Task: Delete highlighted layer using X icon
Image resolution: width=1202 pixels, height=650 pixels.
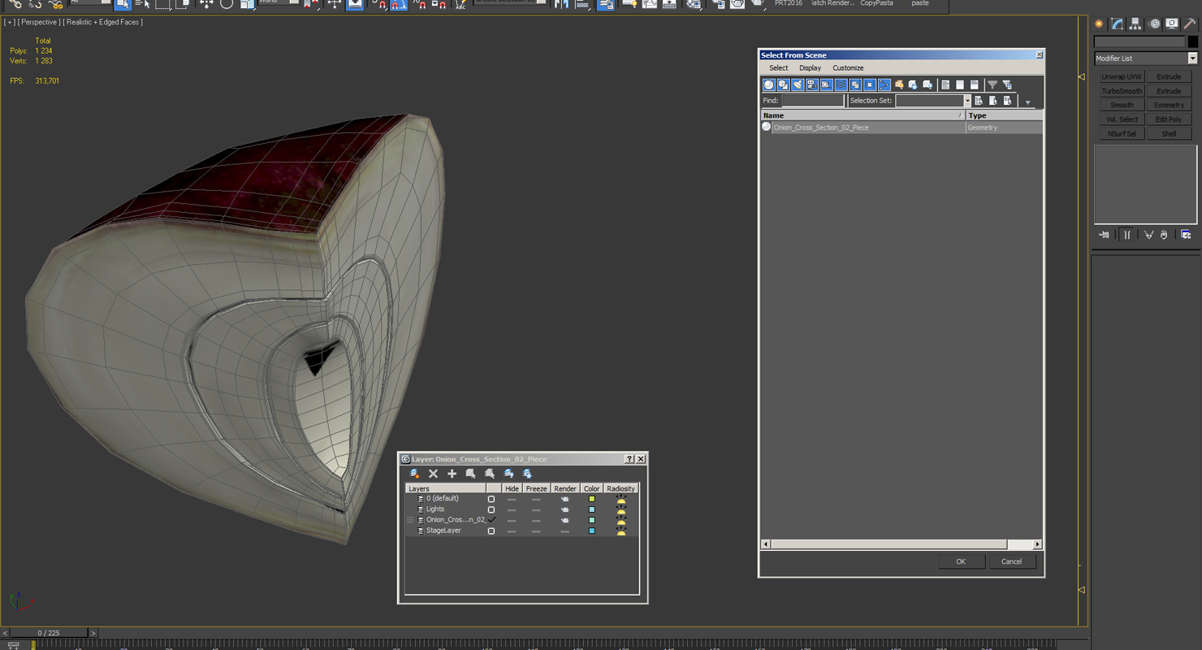Action: [433, 474]
